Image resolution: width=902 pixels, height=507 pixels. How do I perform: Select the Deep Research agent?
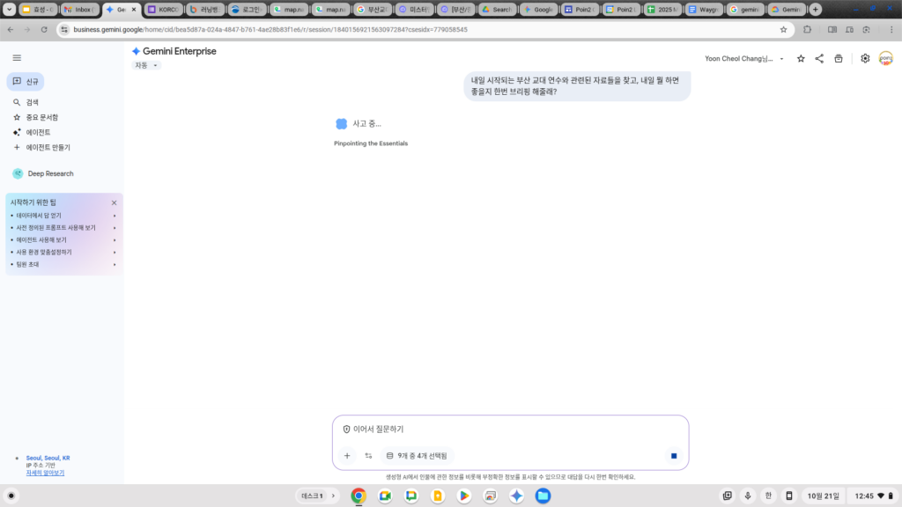click(49, 173)
